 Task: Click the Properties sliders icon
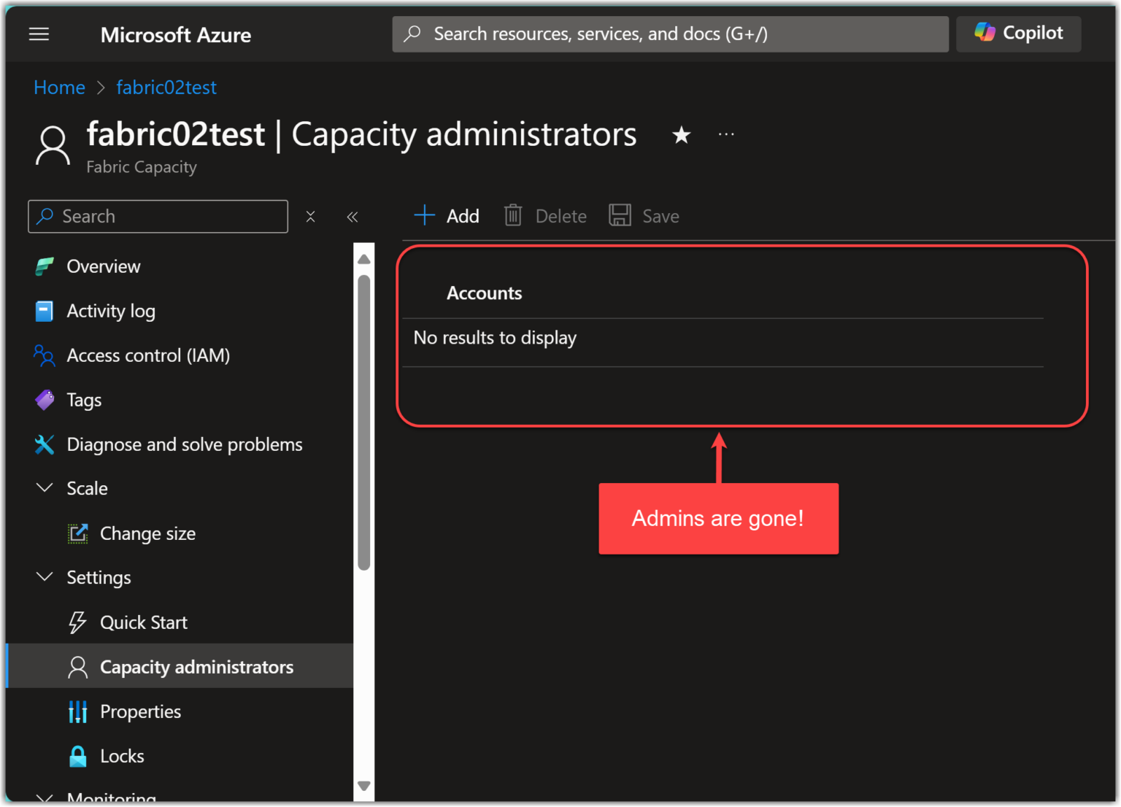click(x=77, y=712)
